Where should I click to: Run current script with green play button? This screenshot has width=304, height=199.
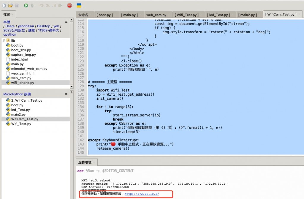[26, 5]
